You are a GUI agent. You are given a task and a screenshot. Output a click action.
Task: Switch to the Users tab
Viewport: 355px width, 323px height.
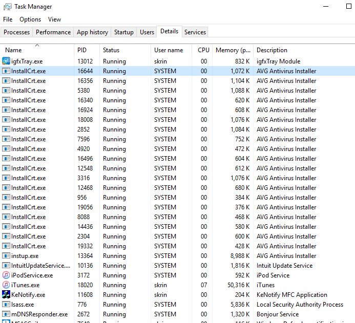147,32
